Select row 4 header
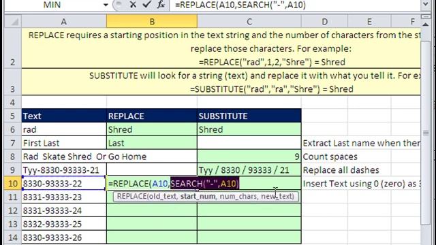Screen dimensions: 436x245 tap(13, 102)
